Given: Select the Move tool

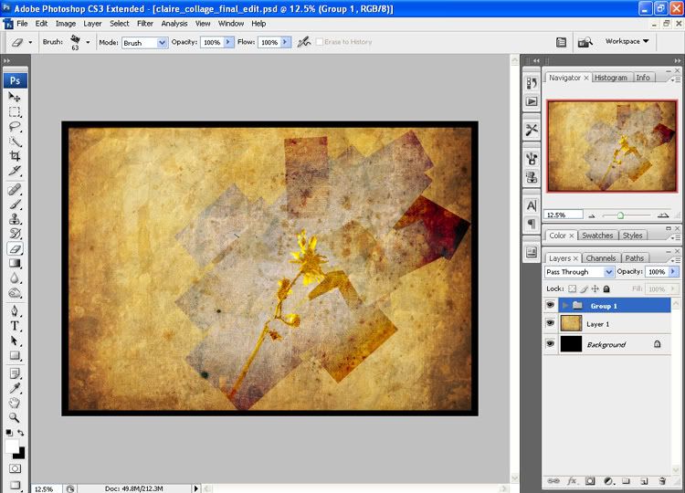Looking at the screenshot, I should (x=15, y=97).
